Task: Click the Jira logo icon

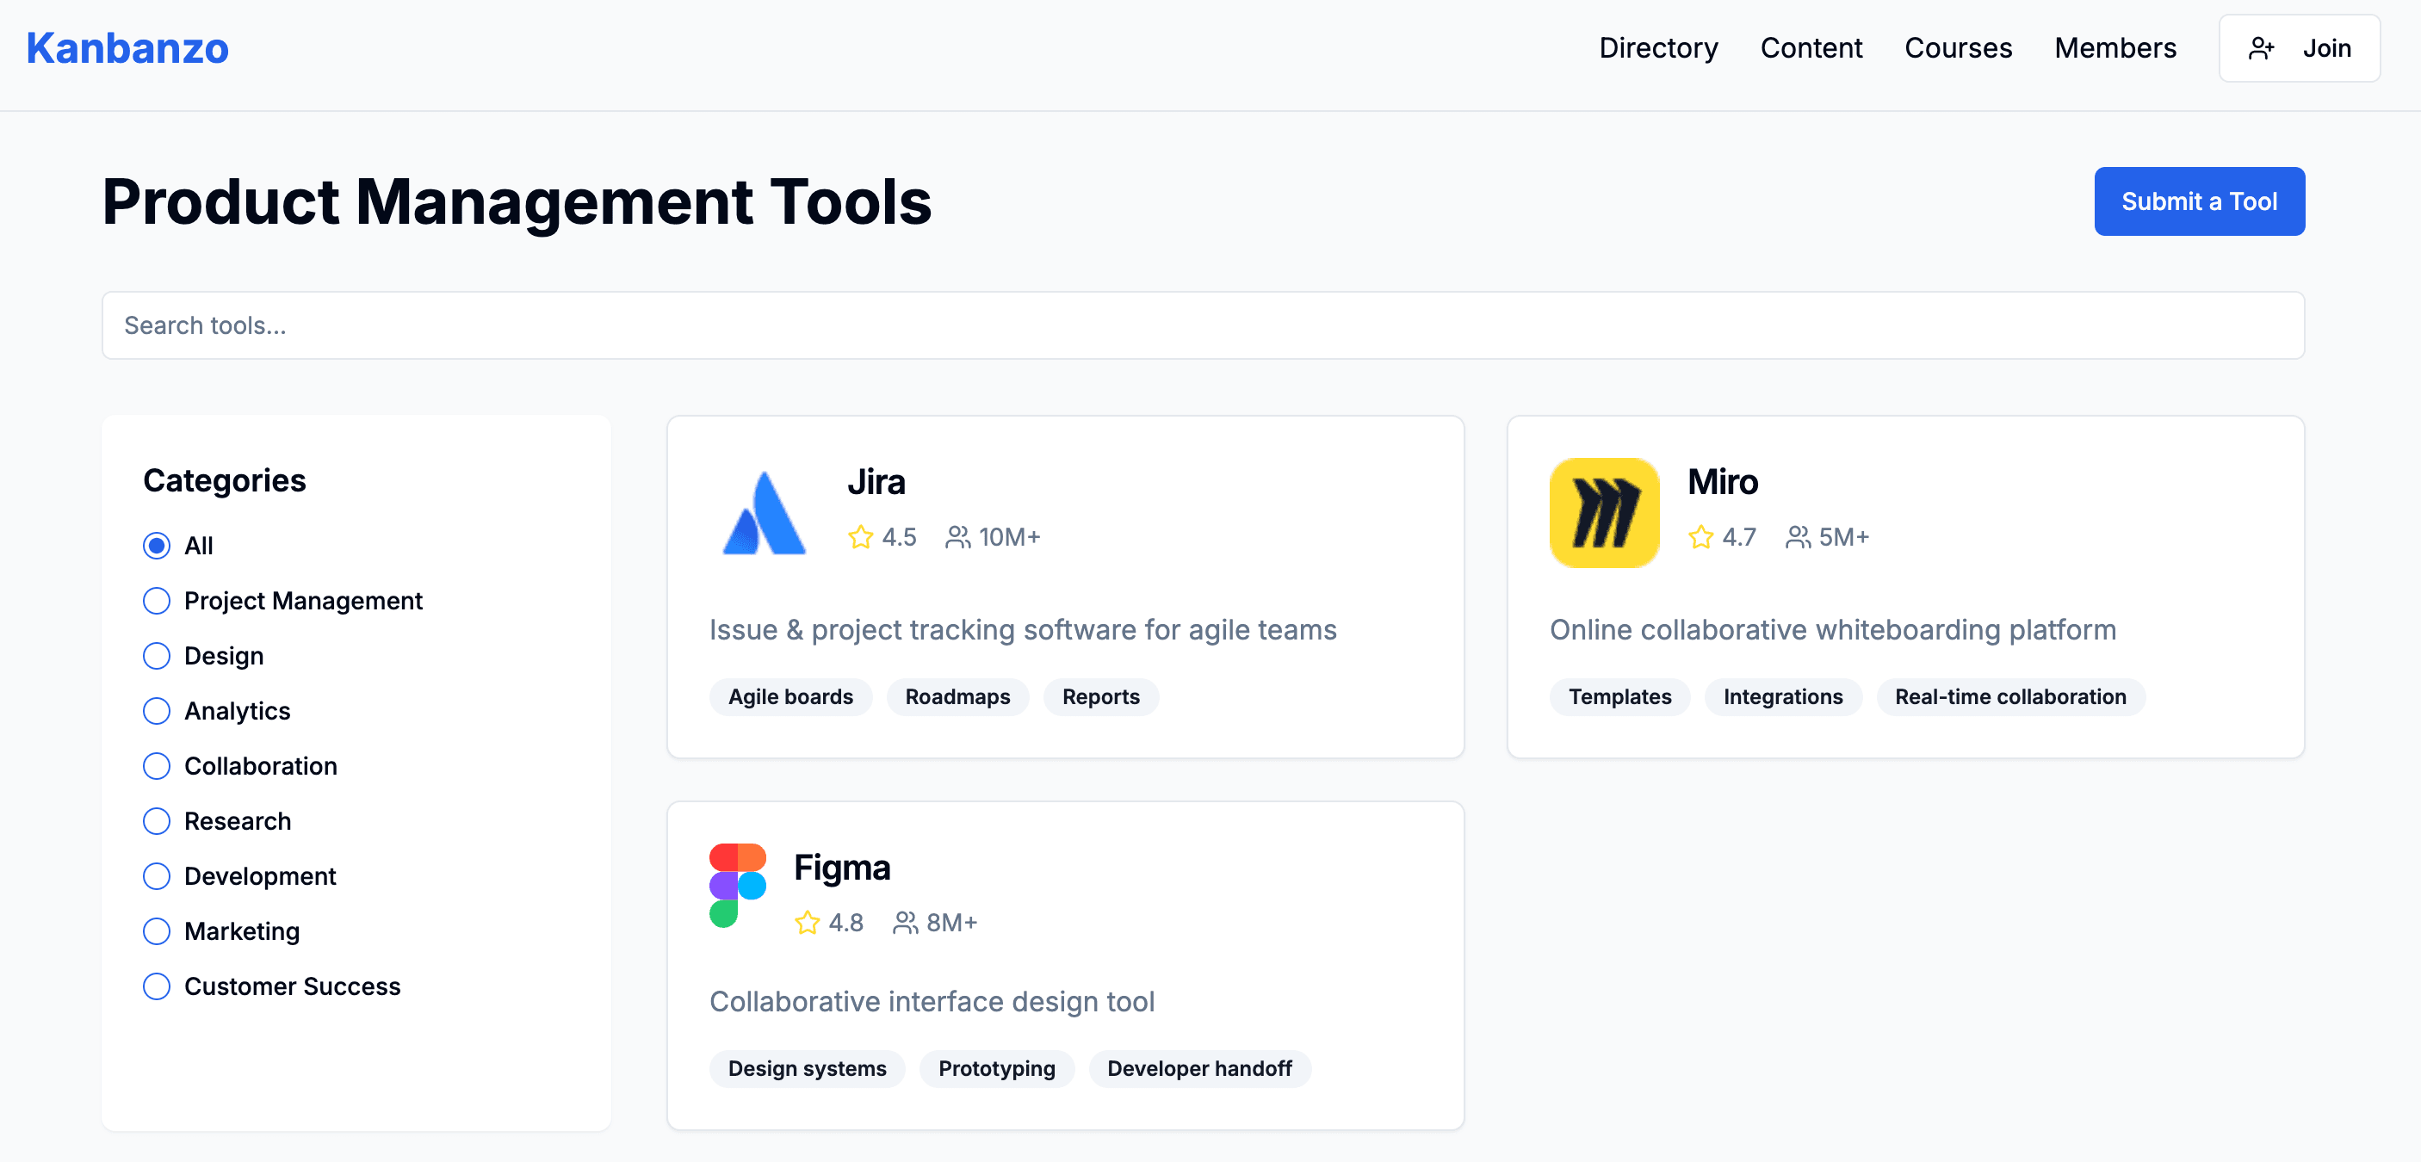Action: [764, 513]
